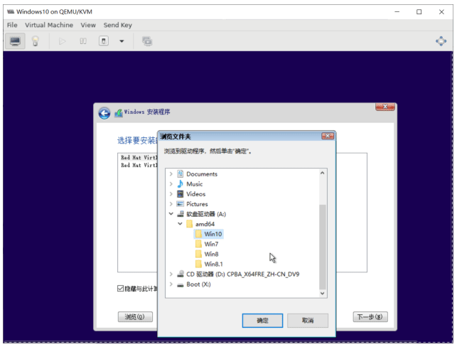The image size is (457, 347).
Task: Select the Win7 driver folder
Action: click(x=212, y=244)
